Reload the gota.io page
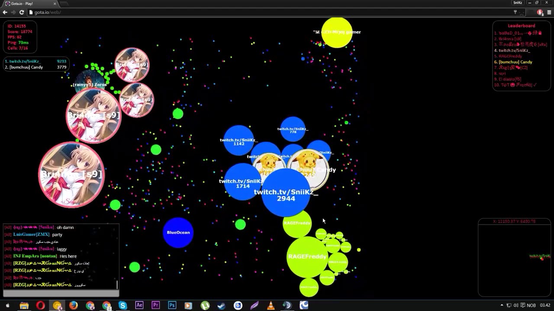This screenshot has height=311, width=554. click(x=22, y=12)
